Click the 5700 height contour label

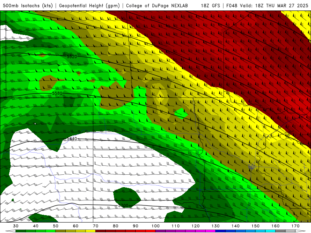(x=123, y=206)
